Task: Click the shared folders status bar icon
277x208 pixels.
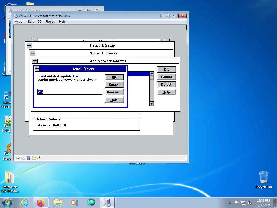Action: click(x=34, y=158)
